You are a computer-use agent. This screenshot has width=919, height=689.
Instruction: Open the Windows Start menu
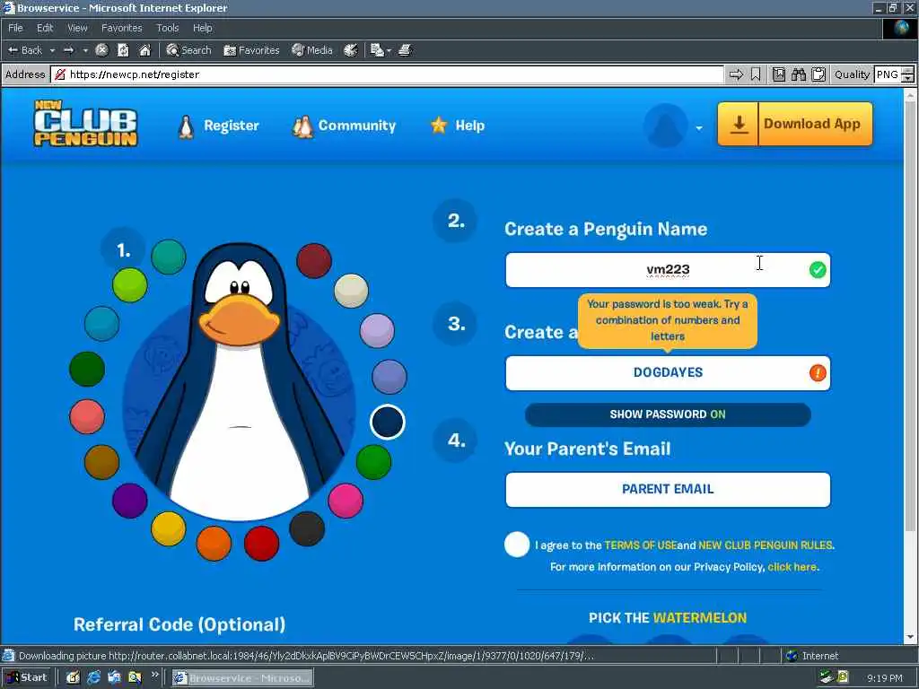pos(26,677)
